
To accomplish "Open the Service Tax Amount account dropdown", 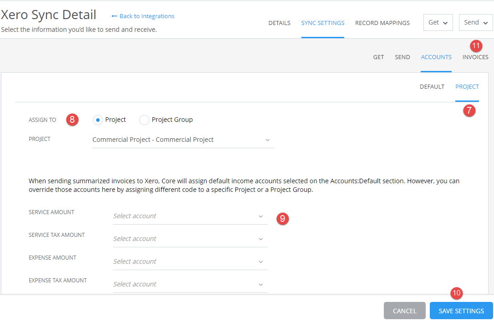I will 190,239.
